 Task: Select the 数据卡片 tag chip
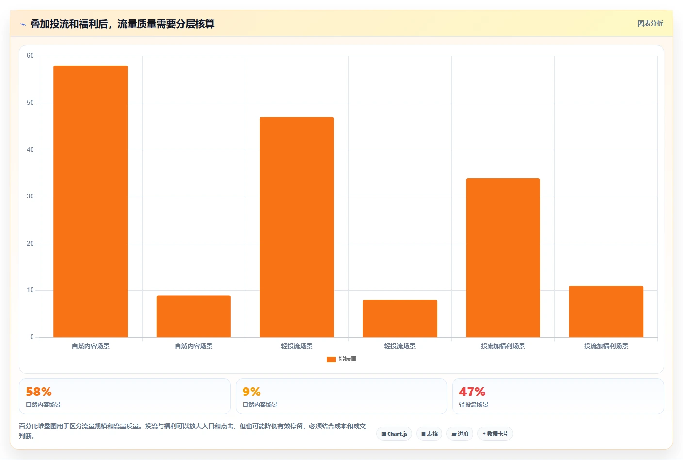(x=495, y=434)
